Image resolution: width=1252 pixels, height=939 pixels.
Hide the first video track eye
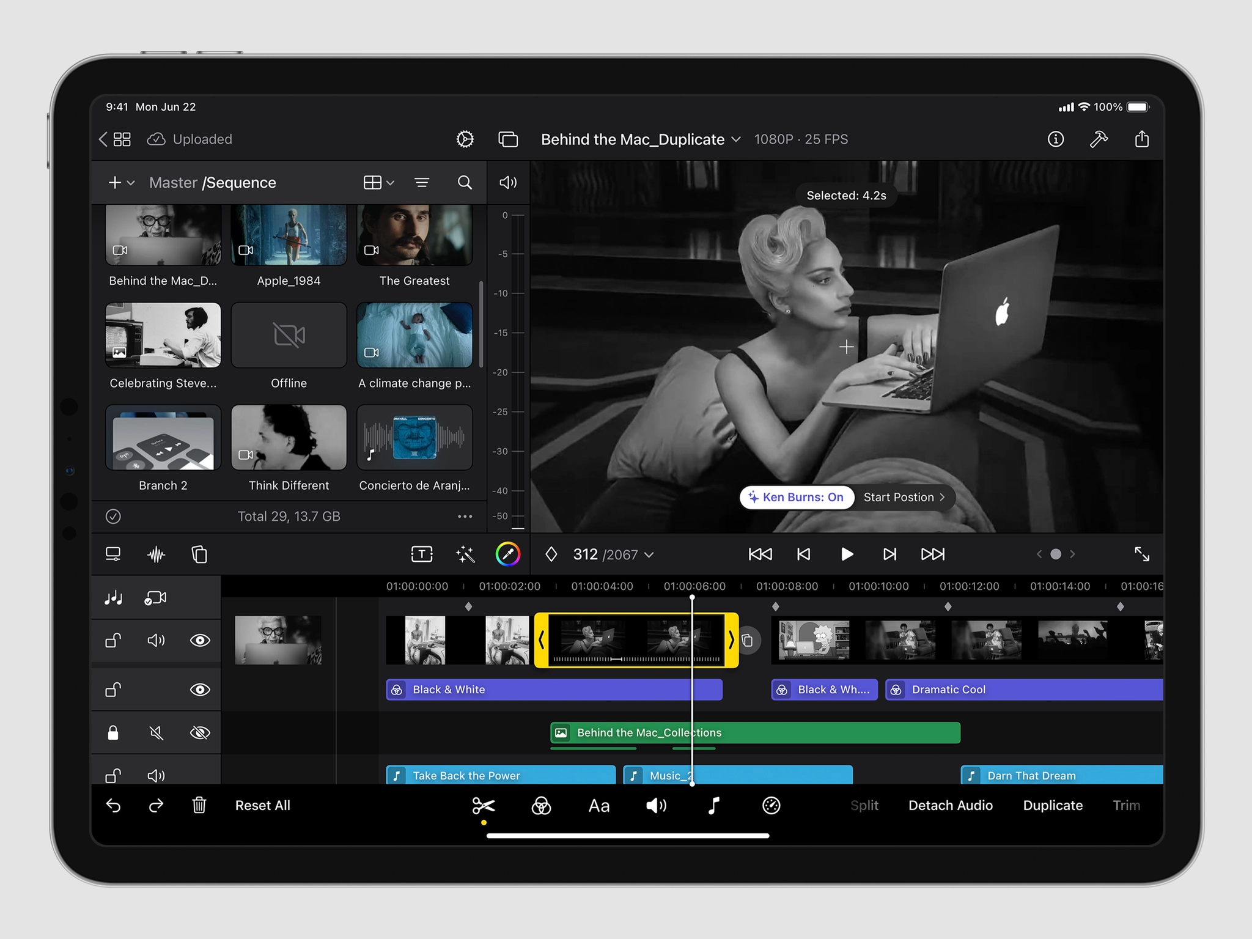pyautogui.click(x=200, y=640)
